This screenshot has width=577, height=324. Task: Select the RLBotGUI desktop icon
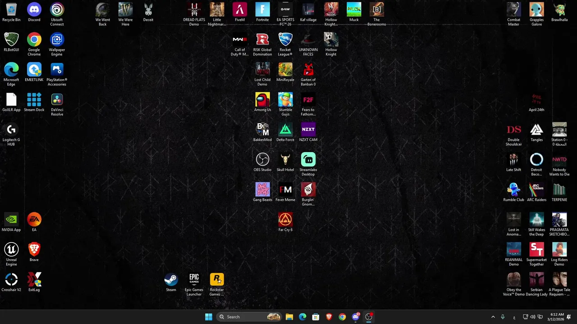coord(11,42)
